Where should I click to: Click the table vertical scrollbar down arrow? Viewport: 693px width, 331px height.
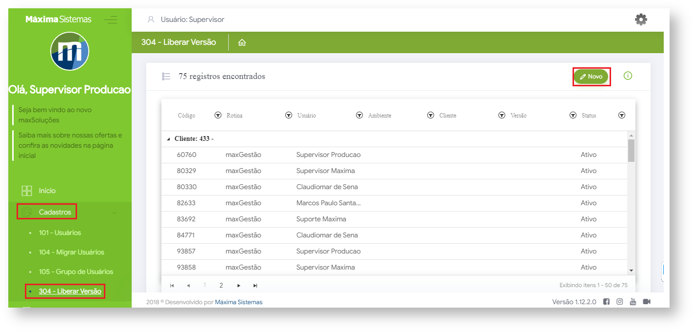[631, 270]
